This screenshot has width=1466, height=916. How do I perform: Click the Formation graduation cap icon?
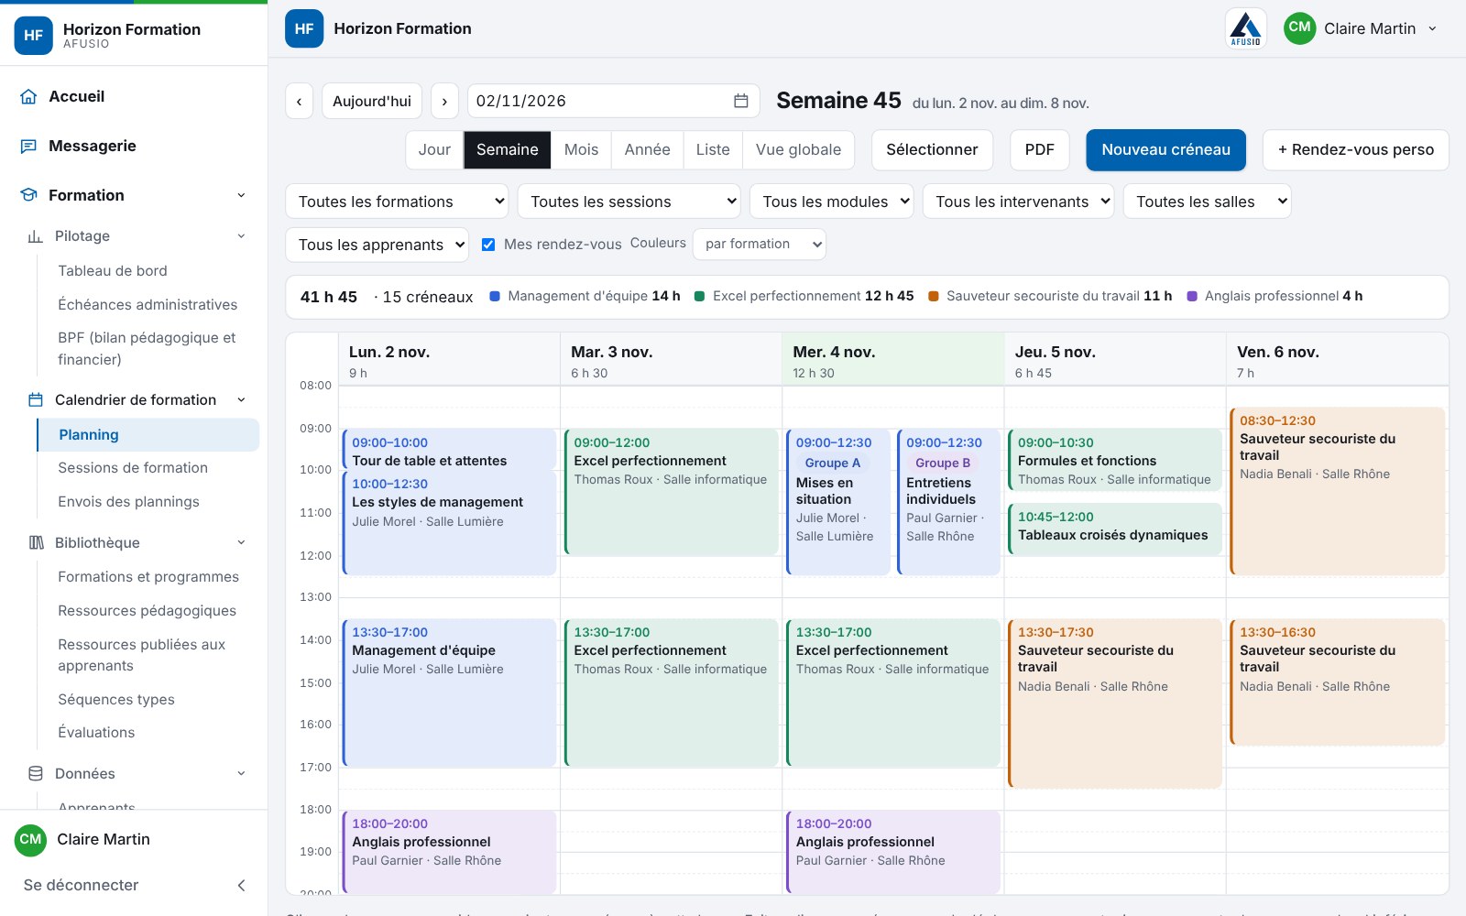pos(28,195)
